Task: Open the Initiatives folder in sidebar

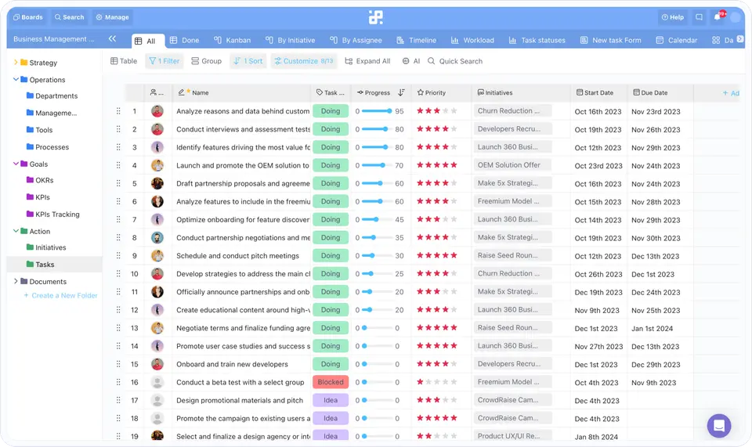Action: tap(50, 247)
